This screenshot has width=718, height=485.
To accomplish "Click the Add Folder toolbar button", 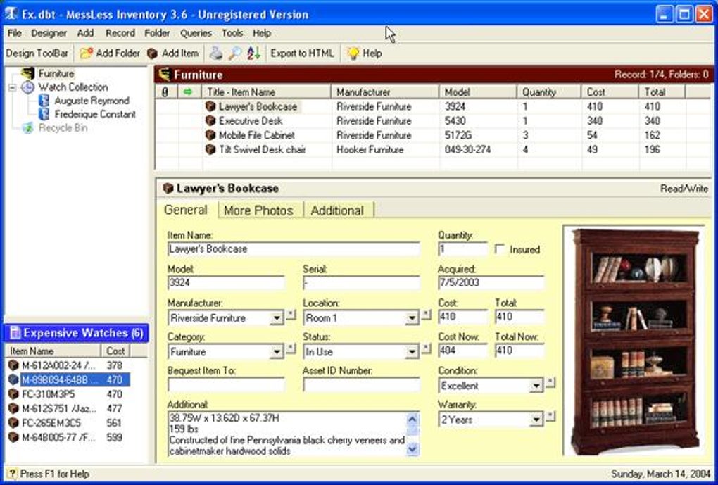I will pyautogui.click(x=110, y=53).
